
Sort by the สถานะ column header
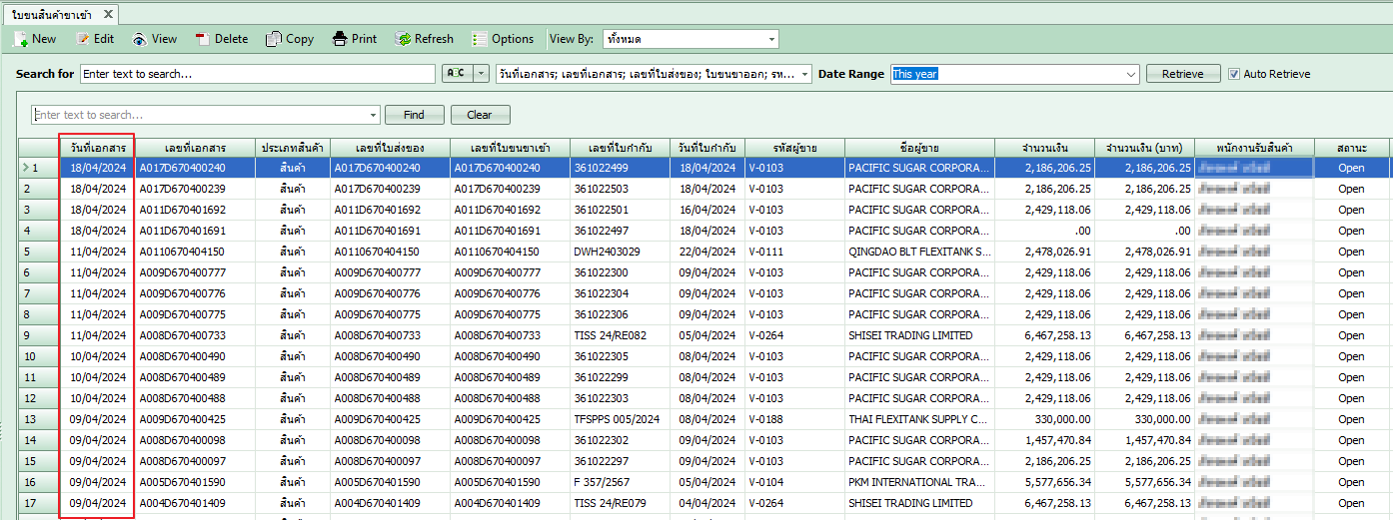pyautogui.click(x=1351, y=148)
